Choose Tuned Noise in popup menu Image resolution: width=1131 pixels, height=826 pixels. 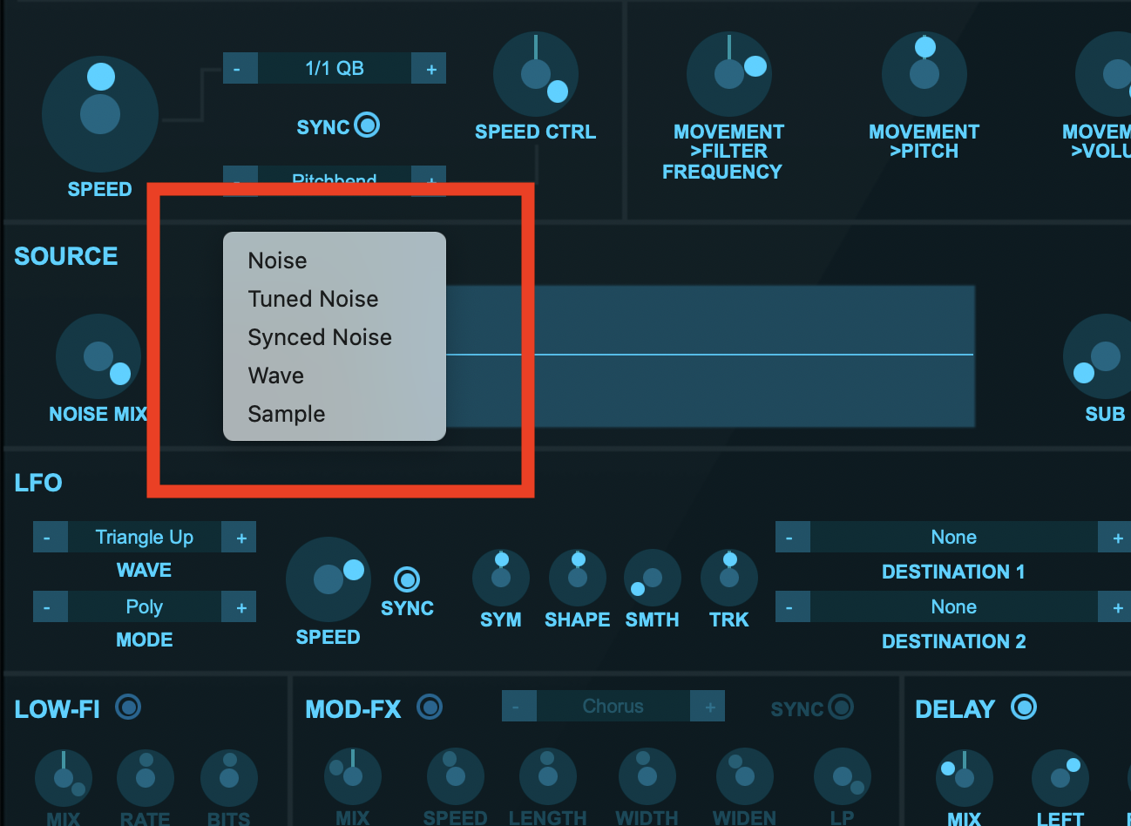[x=313, y=299]
